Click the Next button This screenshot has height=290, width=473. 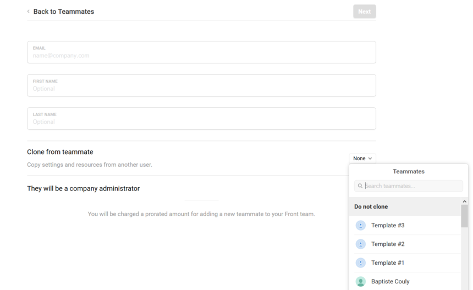(365, 12)
